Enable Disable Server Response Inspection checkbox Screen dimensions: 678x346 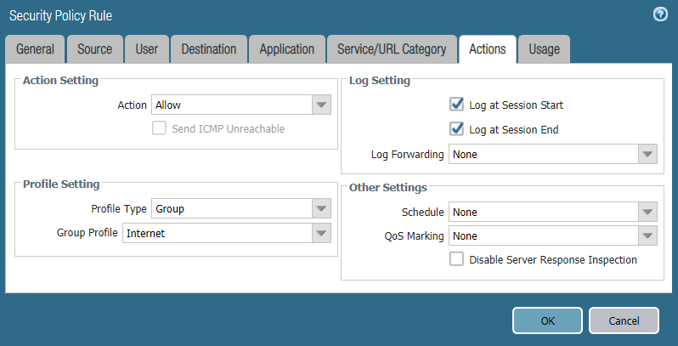(456, 259)
